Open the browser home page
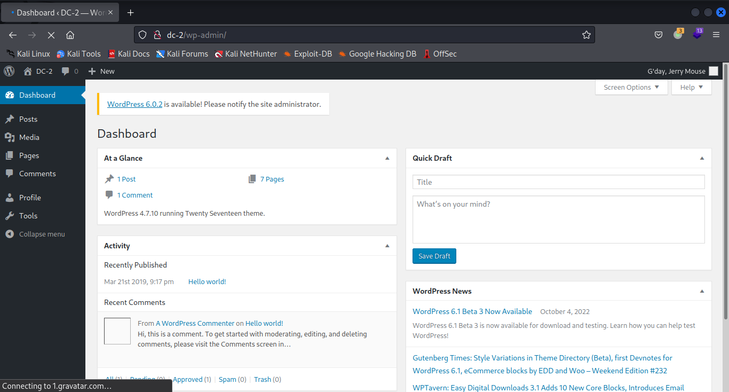This screenshot has height=392, width=729. coord(70,35)
